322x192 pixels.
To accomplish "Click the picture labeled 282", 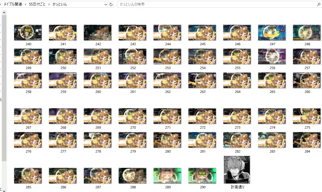I will (x=237, y=140).
